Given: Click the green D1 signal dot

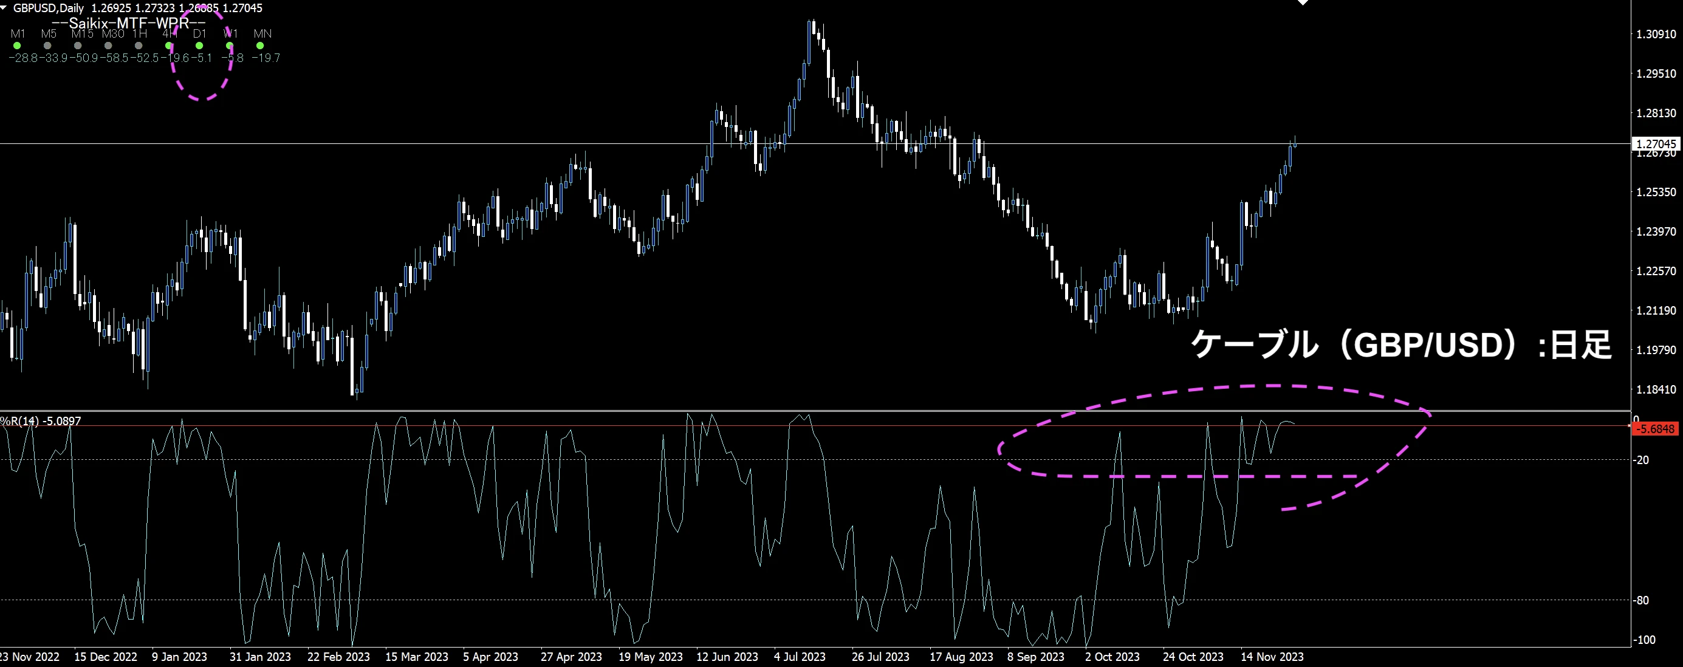Looking at the screenshot, I should click(x=199, y=46).
